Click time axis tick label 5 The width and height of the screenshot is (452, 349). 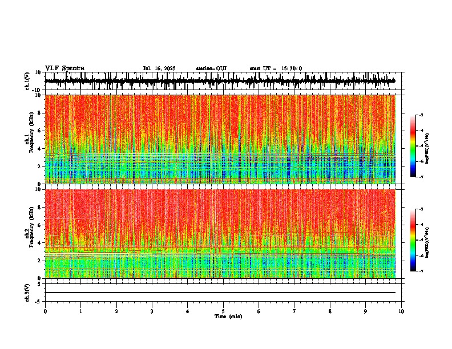coord(223,311)
